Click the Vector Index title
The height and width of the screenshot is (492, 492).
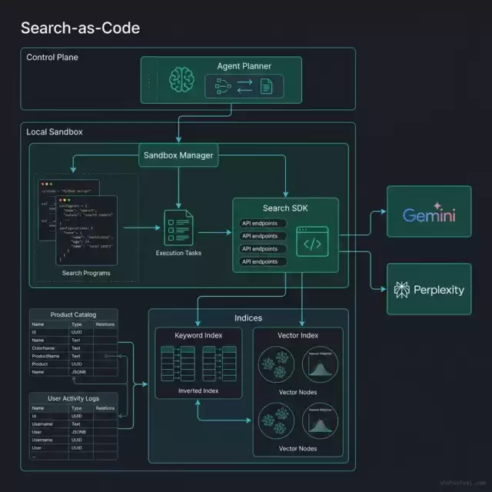coord(298,335)
